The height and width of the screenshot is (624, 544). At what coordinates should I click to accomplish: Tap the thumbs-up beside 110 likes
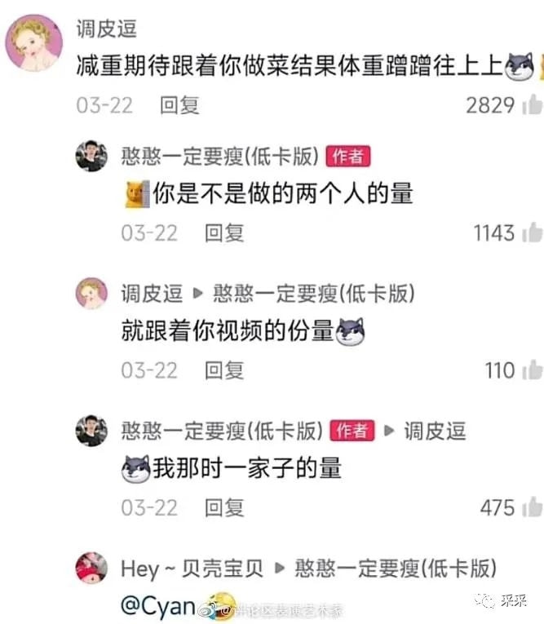533,370
